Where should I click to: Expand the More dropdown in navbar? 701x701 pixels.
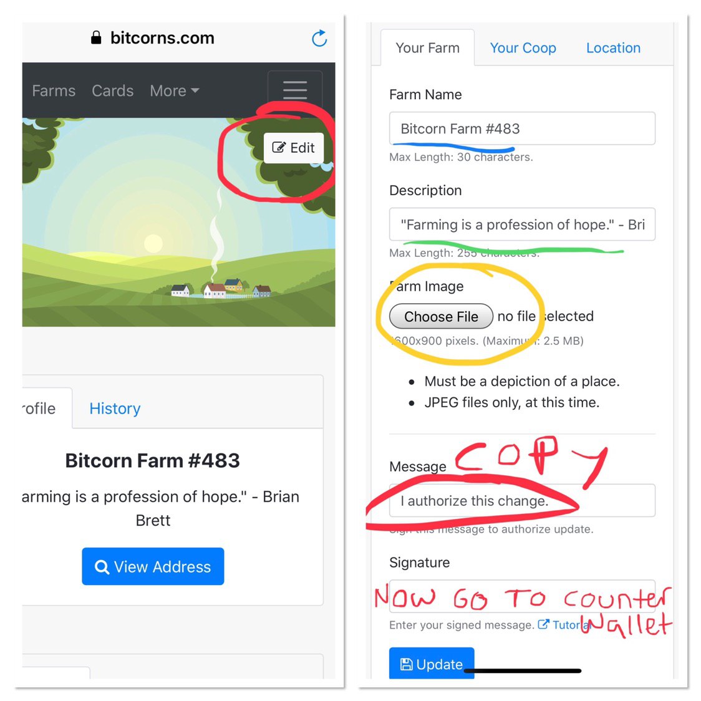click(x=175, y=91)
